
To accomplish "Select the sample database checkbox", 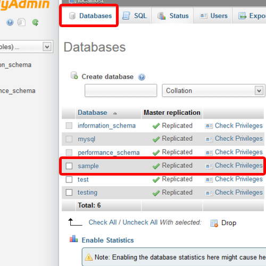I will (69, 166).
